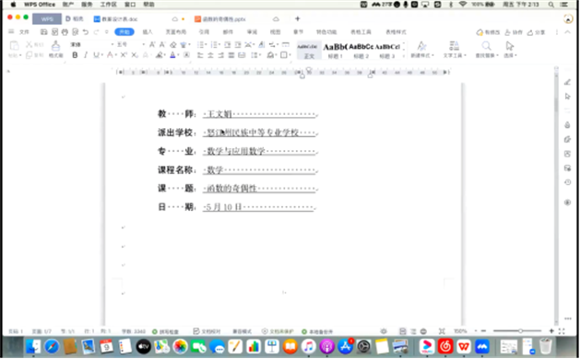Click the Cut scissors icon
Screen dimensions: 581x359
click(29, 45)
